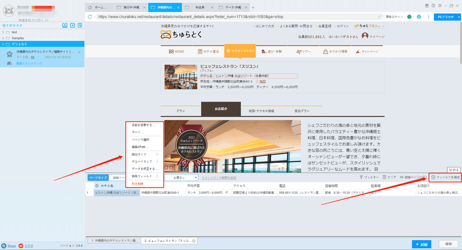Click the import task icon beside 全てのタスク
462x250 pixels.
(x=65, y=25)
